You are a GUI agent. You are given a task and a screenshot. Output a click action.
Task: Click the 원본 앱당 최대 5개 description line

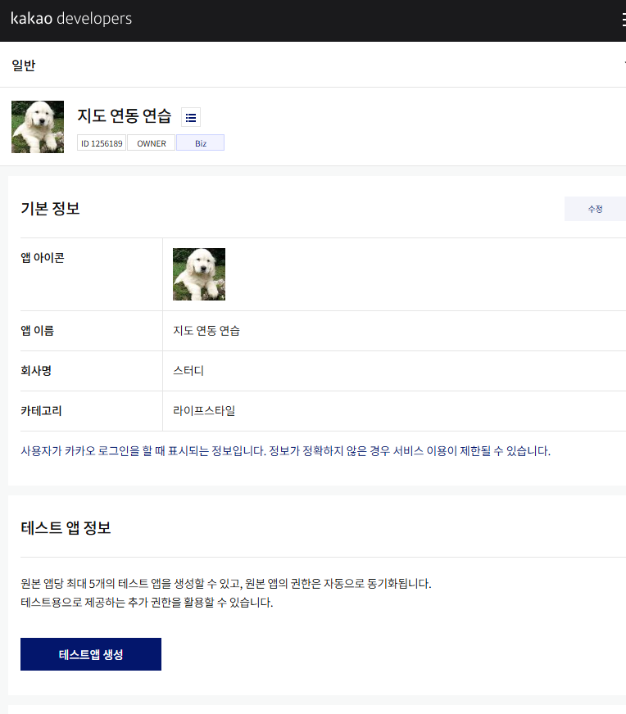coord(226,583)
